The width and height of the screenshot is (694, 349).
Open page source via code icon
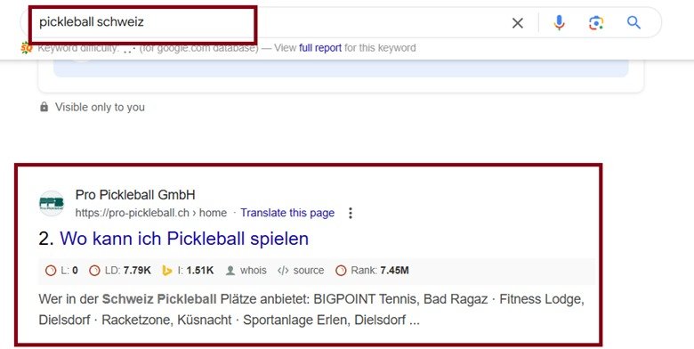(283, 271)
